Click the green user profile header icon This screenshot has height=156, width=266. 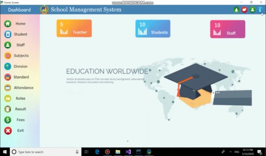point(252,10)
